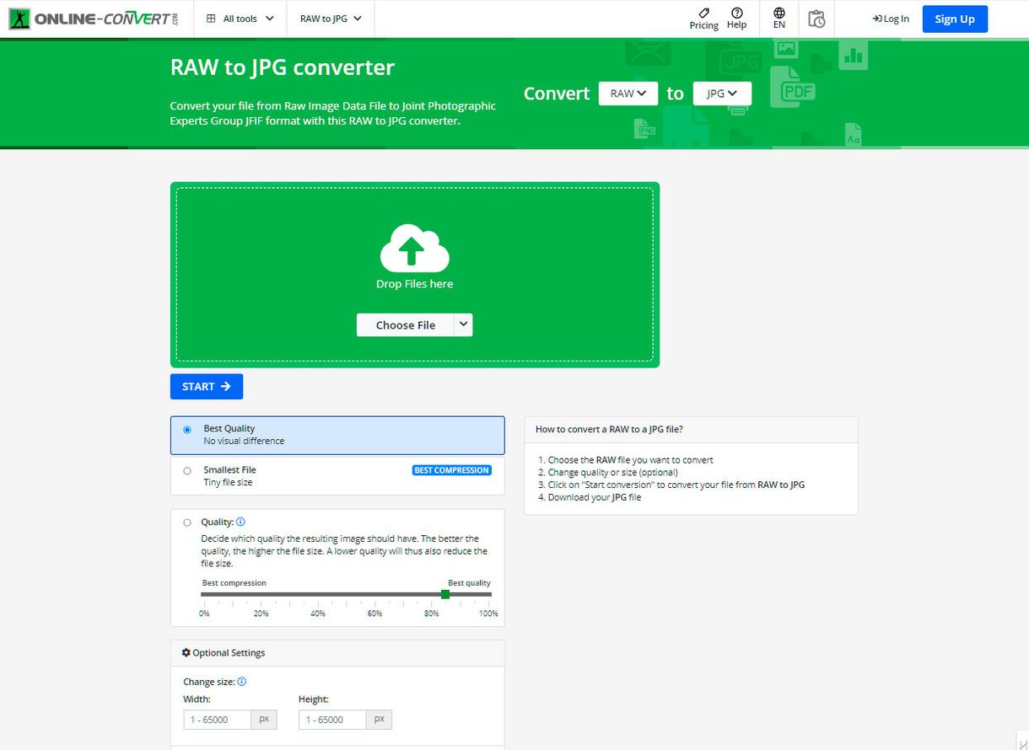The width and height of the screenshot is (1029, 750).
Task: Click the Change size info icon
Action: point(242,681)
